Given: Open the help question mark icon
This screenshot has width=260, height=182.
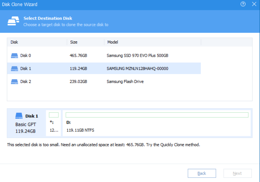Looking at the screenshot, I should pyautogui.click(x=243, y=4).
